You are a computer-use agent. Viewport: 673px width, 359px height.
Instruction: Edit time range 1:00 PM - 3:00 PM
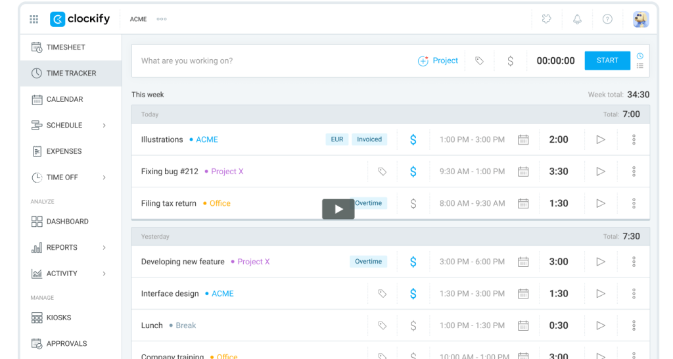click(472, 139)
